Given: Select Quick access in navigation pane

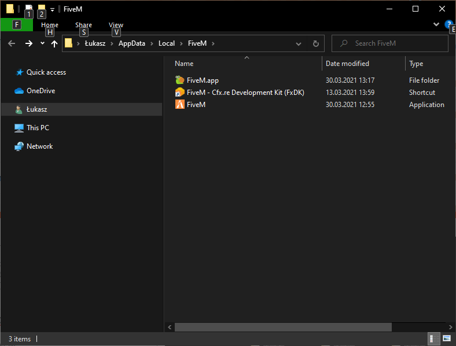Looking at the screenshot, I should (46, 72).
